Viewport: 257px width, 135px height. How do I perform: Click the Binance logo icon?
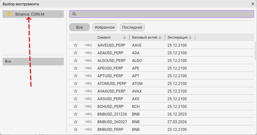pos(9,14)
